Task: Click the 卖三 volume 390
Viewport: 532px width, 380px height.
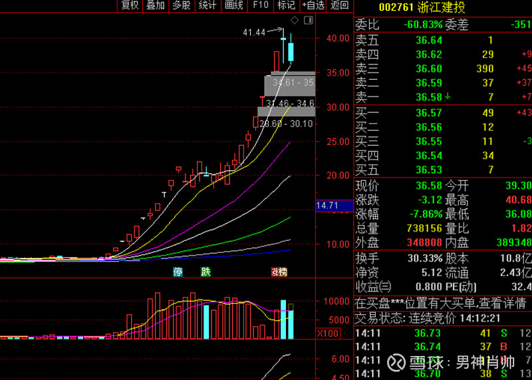Action: point(485,69)
